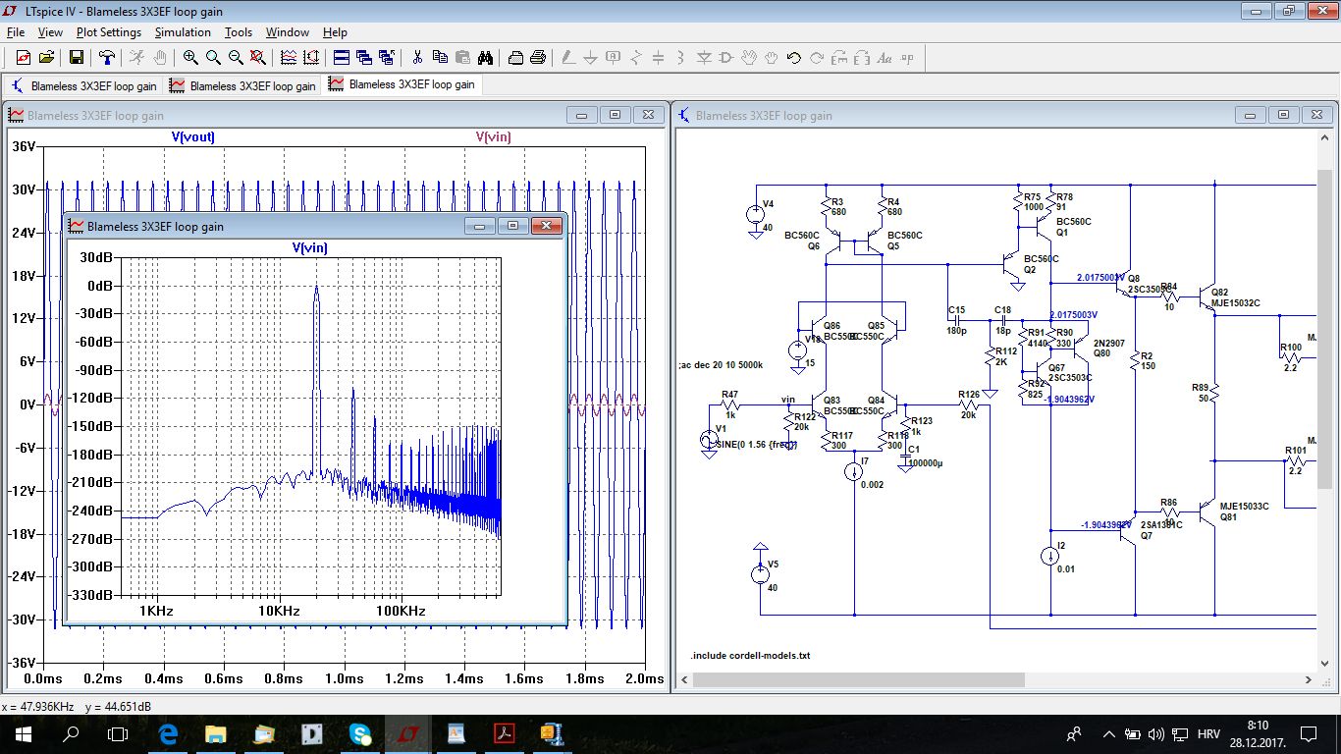
Task: Click the SINE(0 1.56 {freq}) source value
Action: [x=756, y=445]
